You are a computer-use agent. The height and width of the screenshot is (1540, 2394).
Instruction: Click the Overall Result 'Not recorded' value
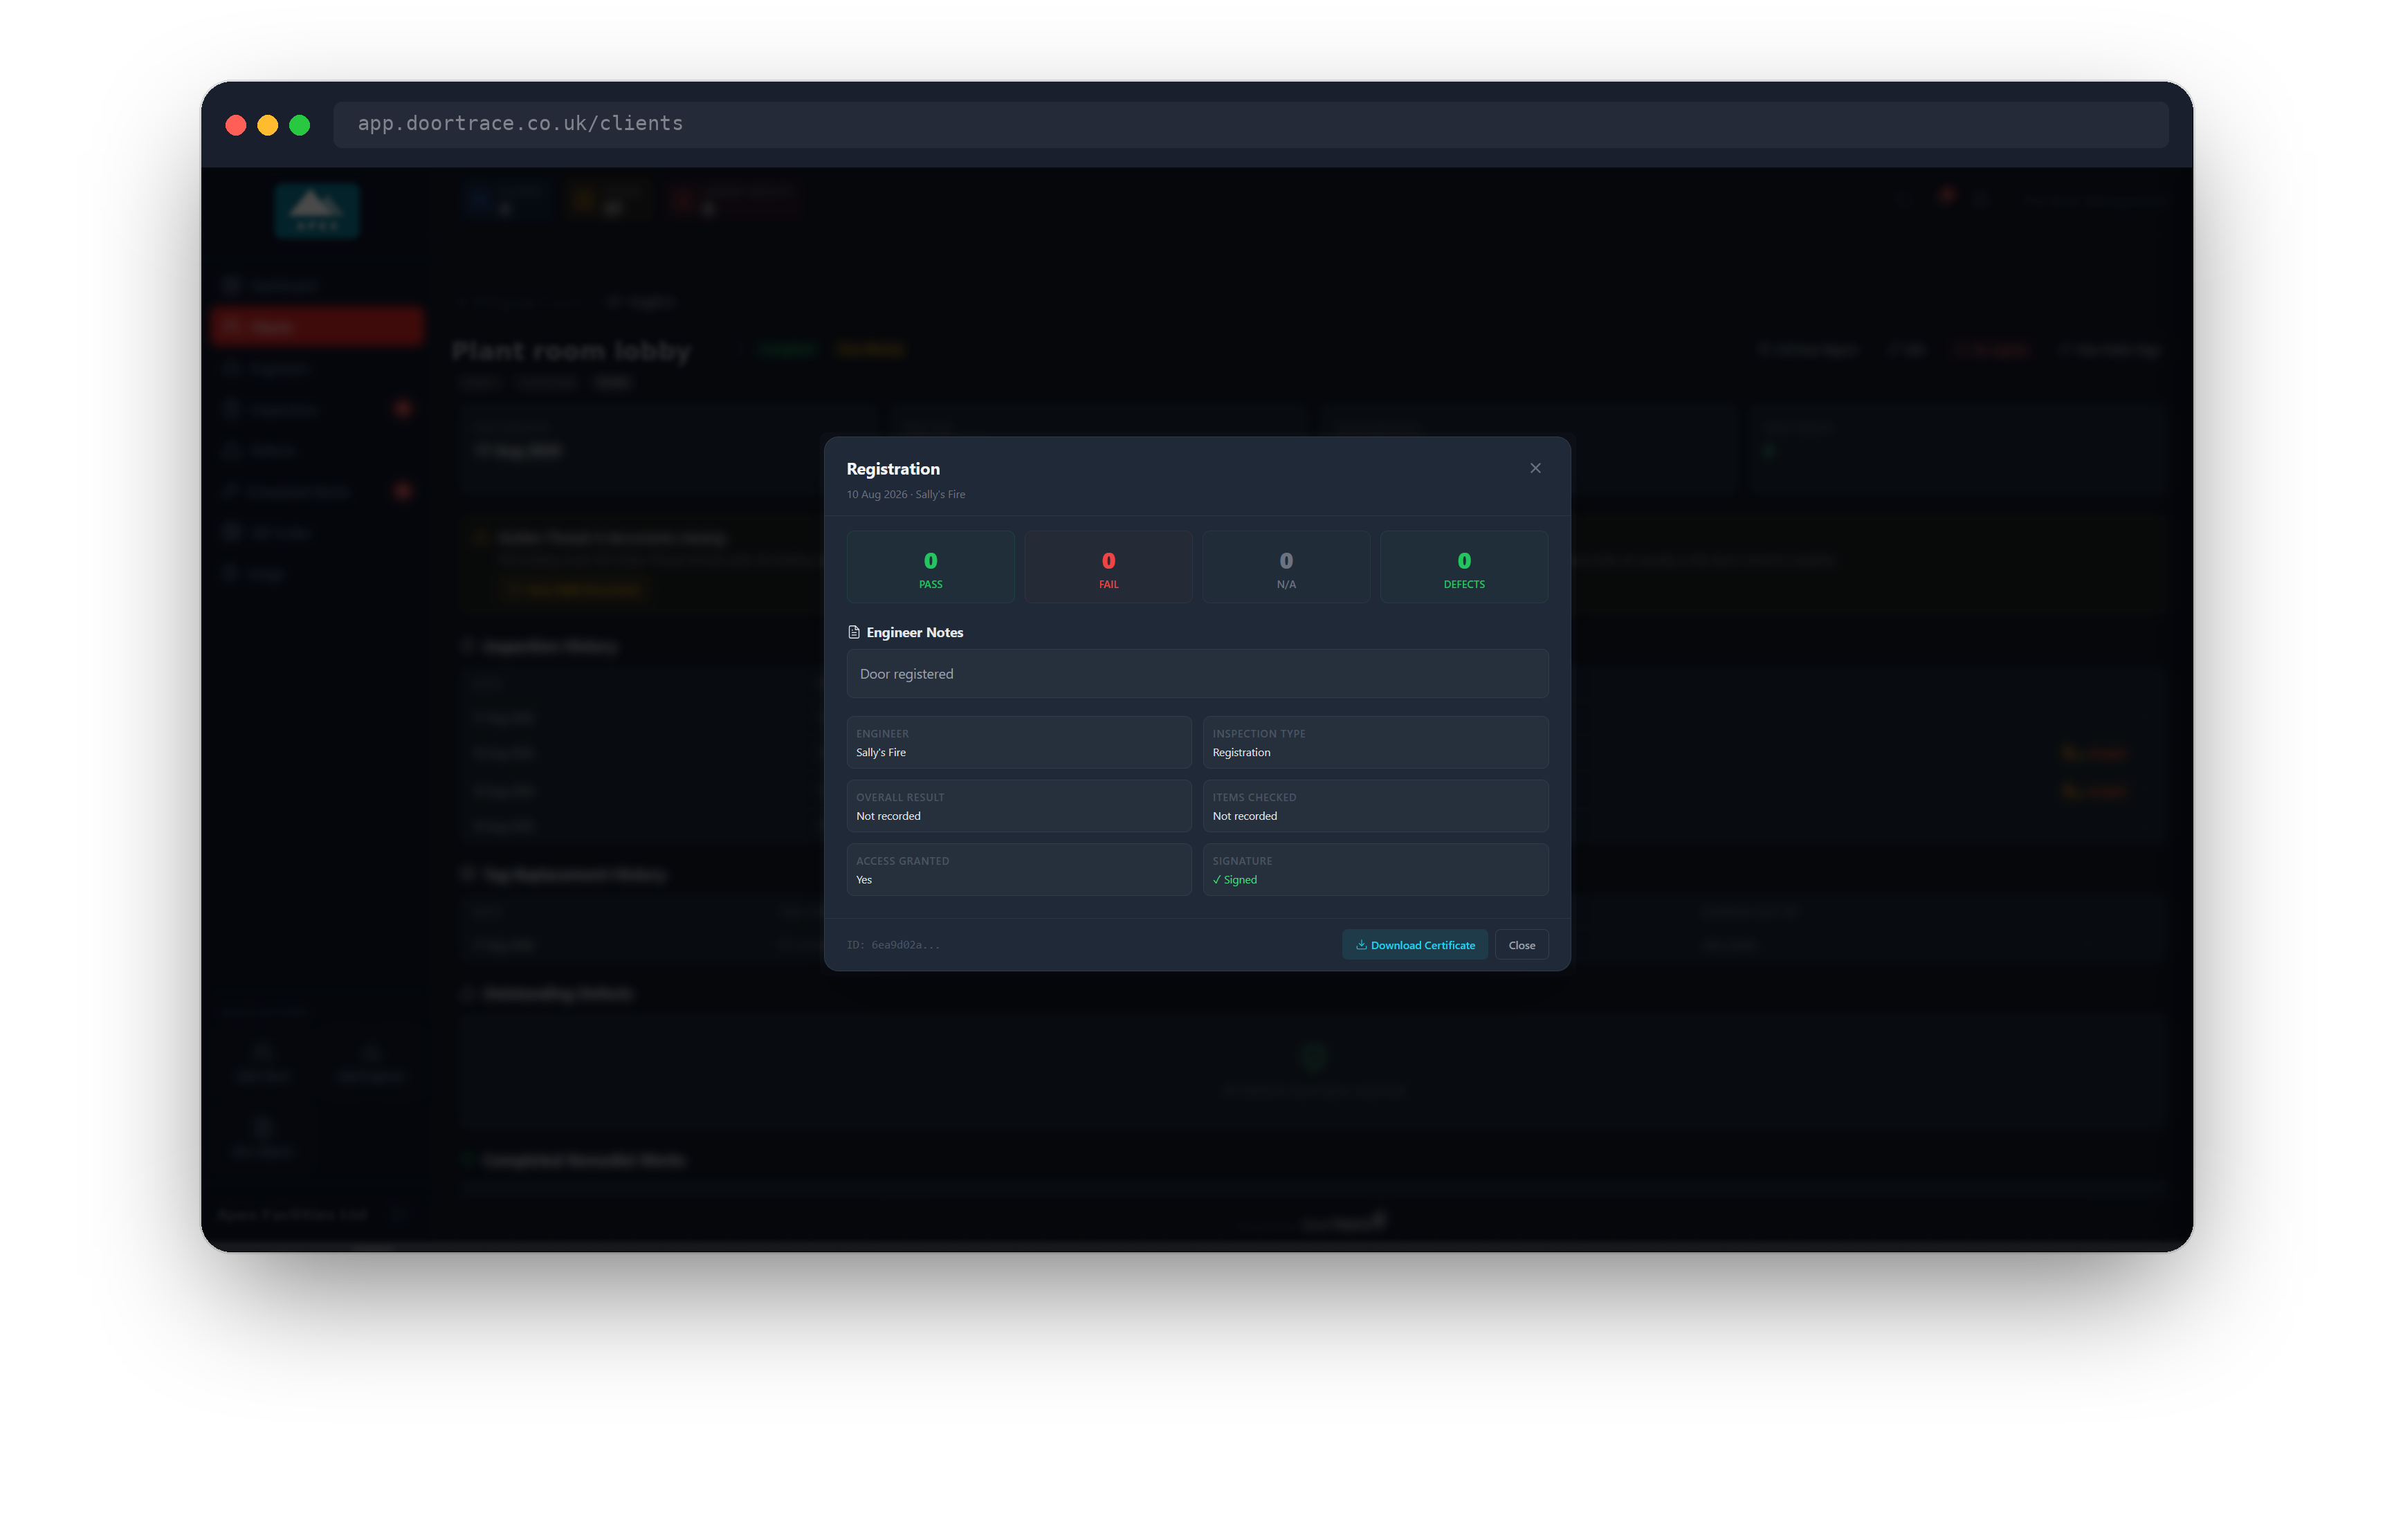coord(888,816)
